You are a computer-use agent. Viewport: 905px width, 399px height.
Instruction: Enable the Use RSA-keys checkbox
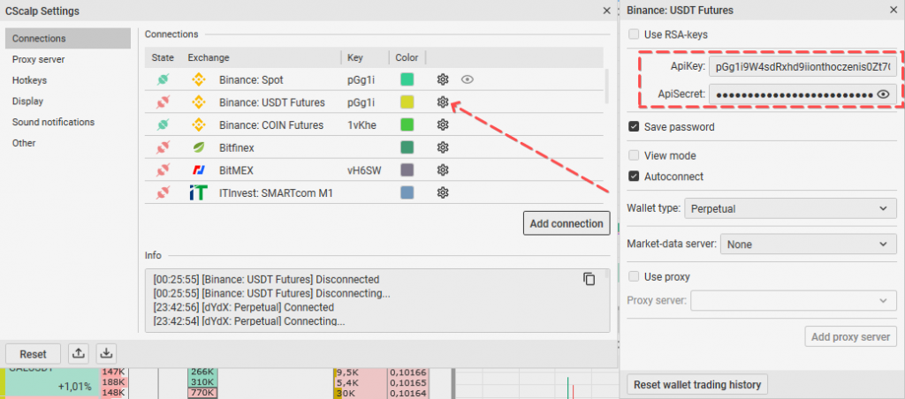click(634, 34)
